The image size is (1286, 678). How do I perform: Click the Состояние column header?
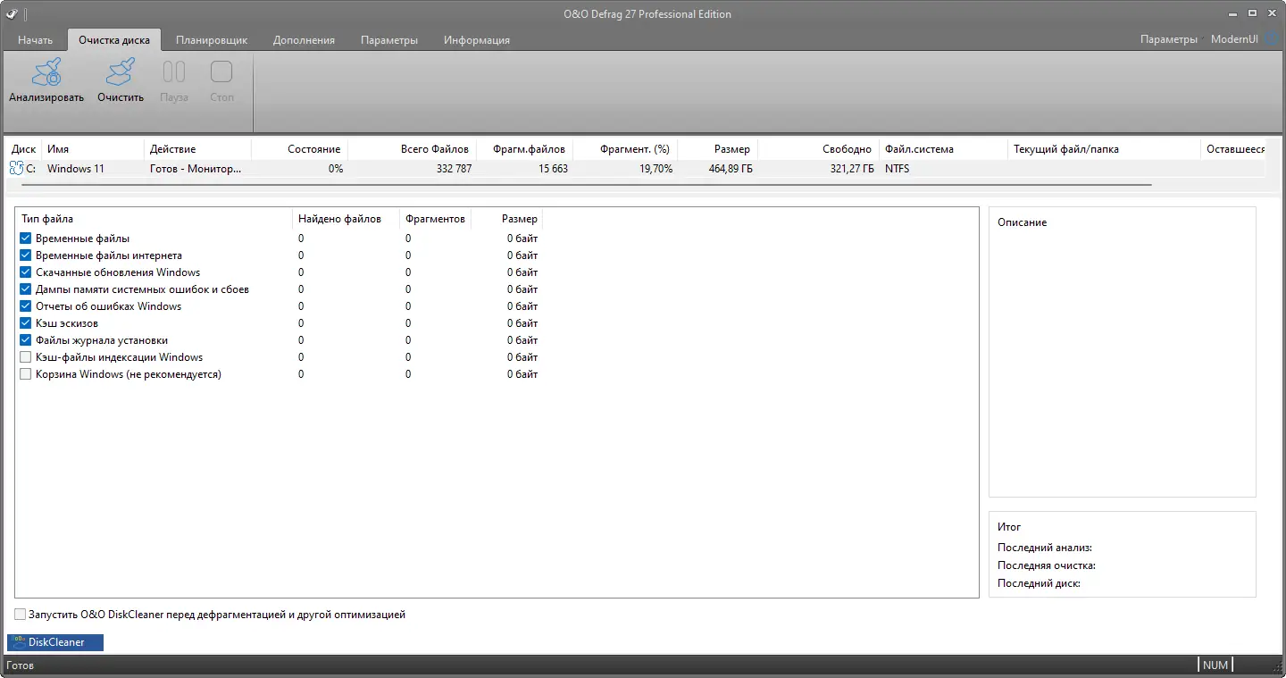coord(299,149)
